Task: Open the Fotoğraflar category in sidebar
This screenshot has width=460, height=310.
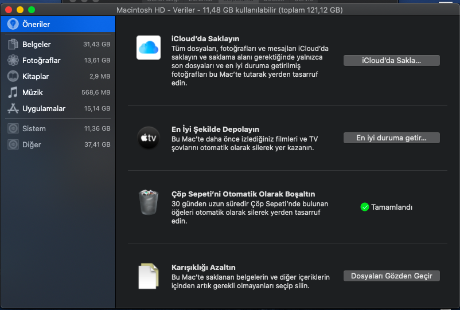Action: 58,60
